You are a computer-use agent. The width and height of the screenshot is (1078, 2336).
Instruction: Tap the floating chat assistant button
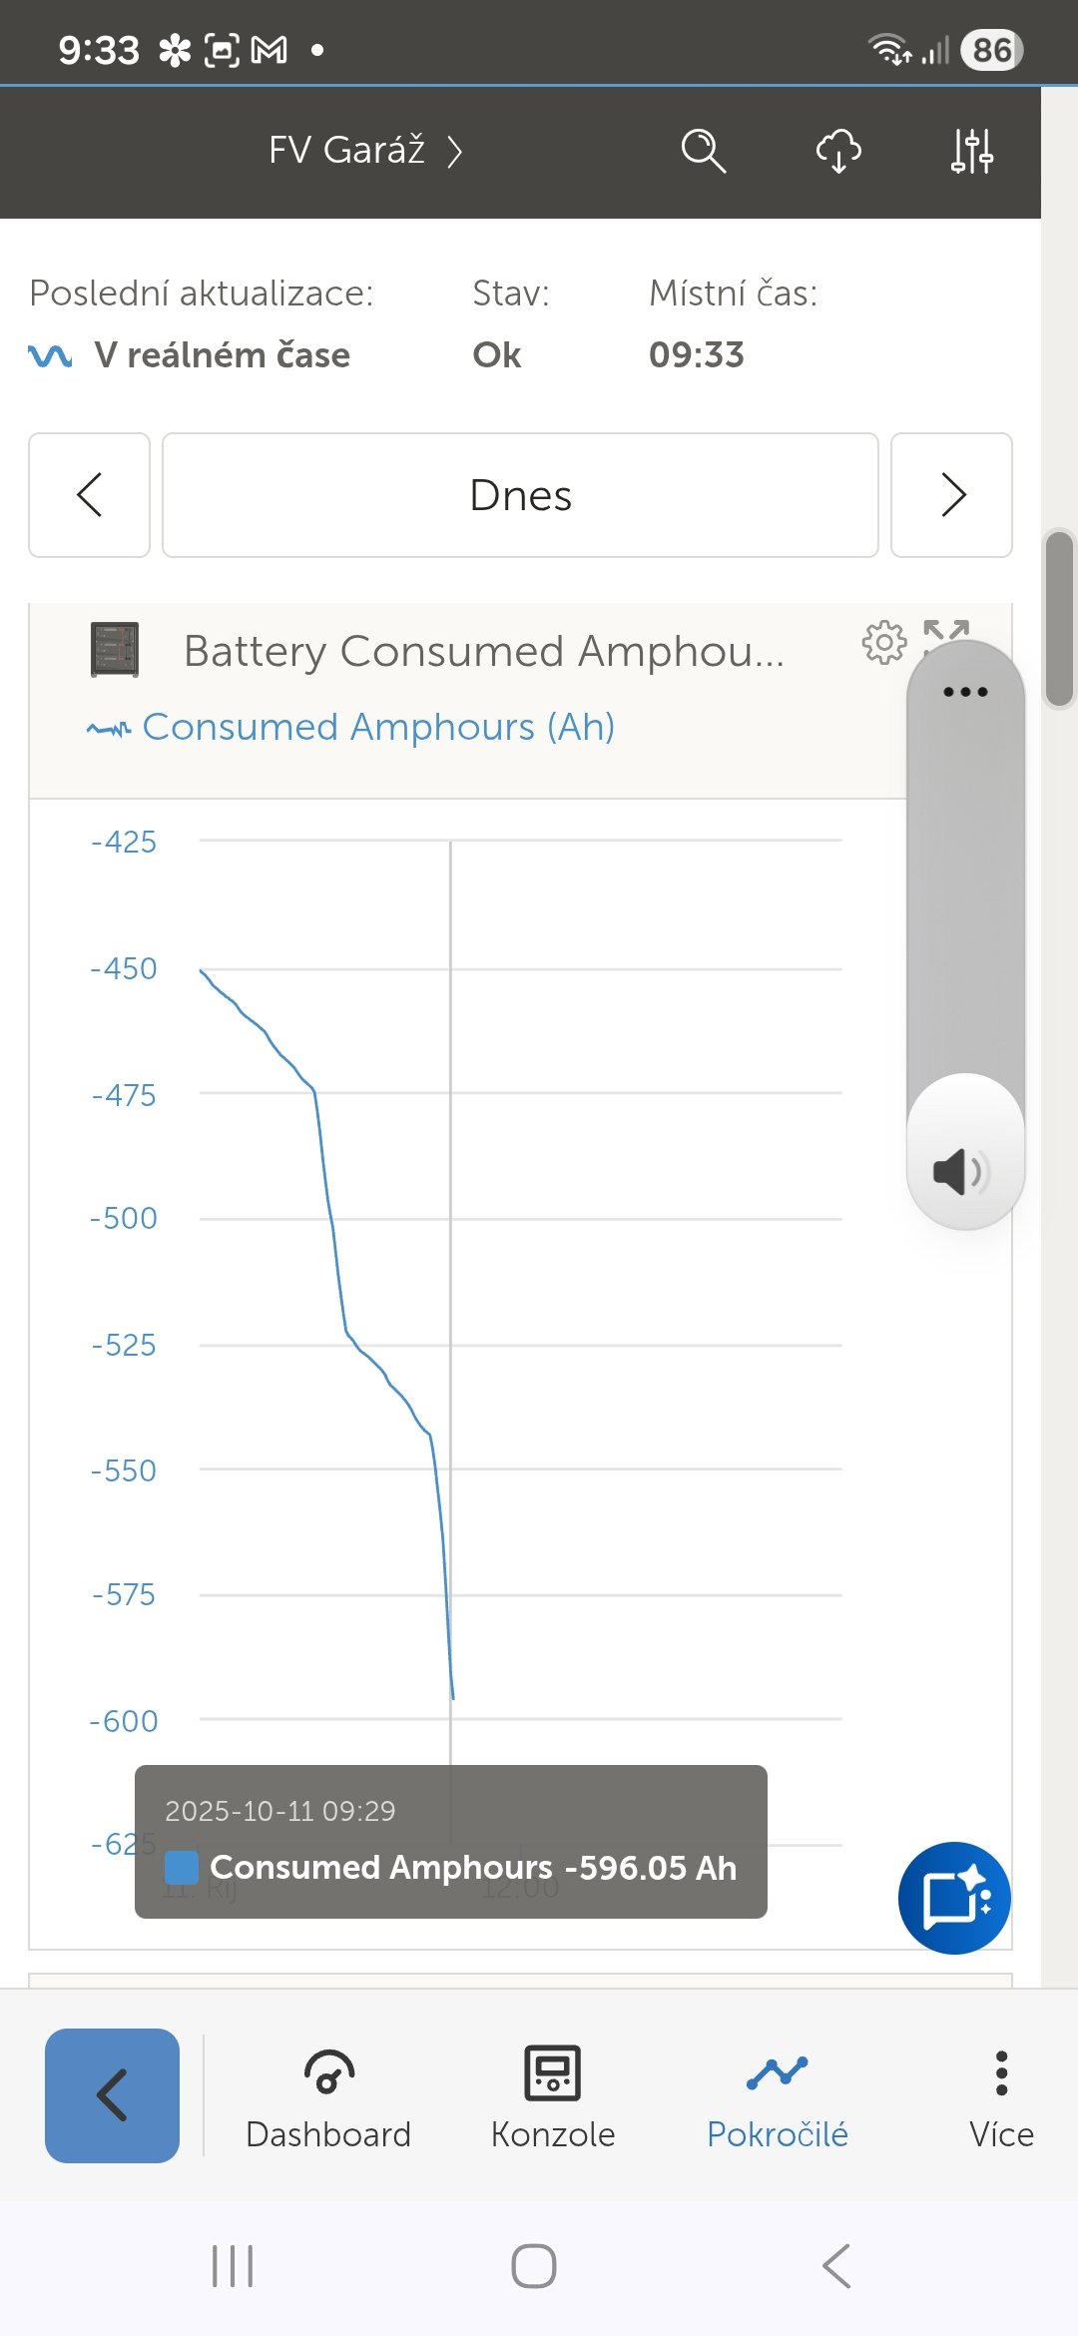click(x=954, y=1898)
